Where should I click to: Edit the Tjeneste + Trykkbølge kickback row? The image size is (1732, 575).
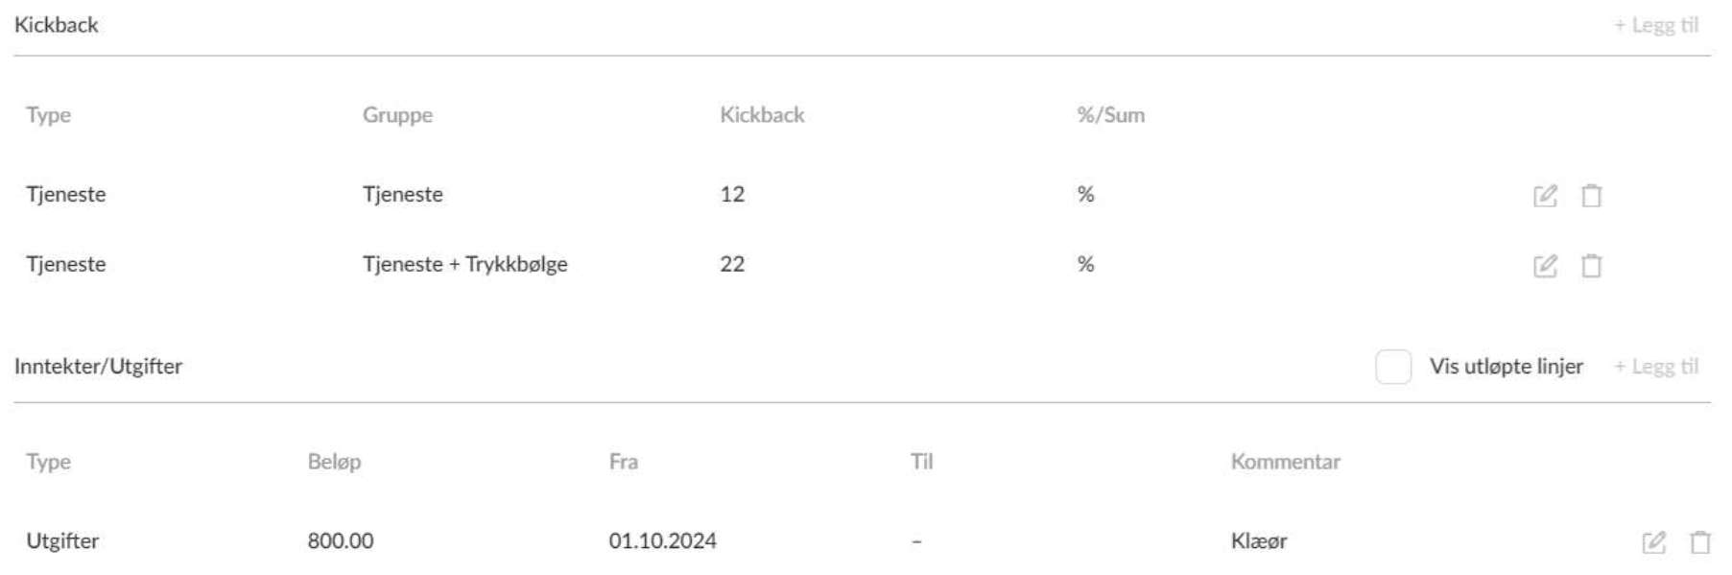1545,266
